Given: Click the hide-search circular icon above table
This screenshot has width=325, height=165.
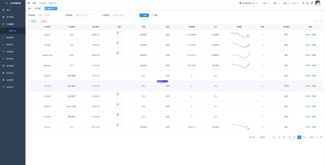Looking at the screenshot, I should point(315,21).
